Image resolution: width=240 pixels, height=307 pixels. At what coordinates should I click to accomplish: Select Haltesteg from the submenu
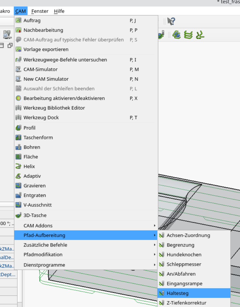point(177,293)
